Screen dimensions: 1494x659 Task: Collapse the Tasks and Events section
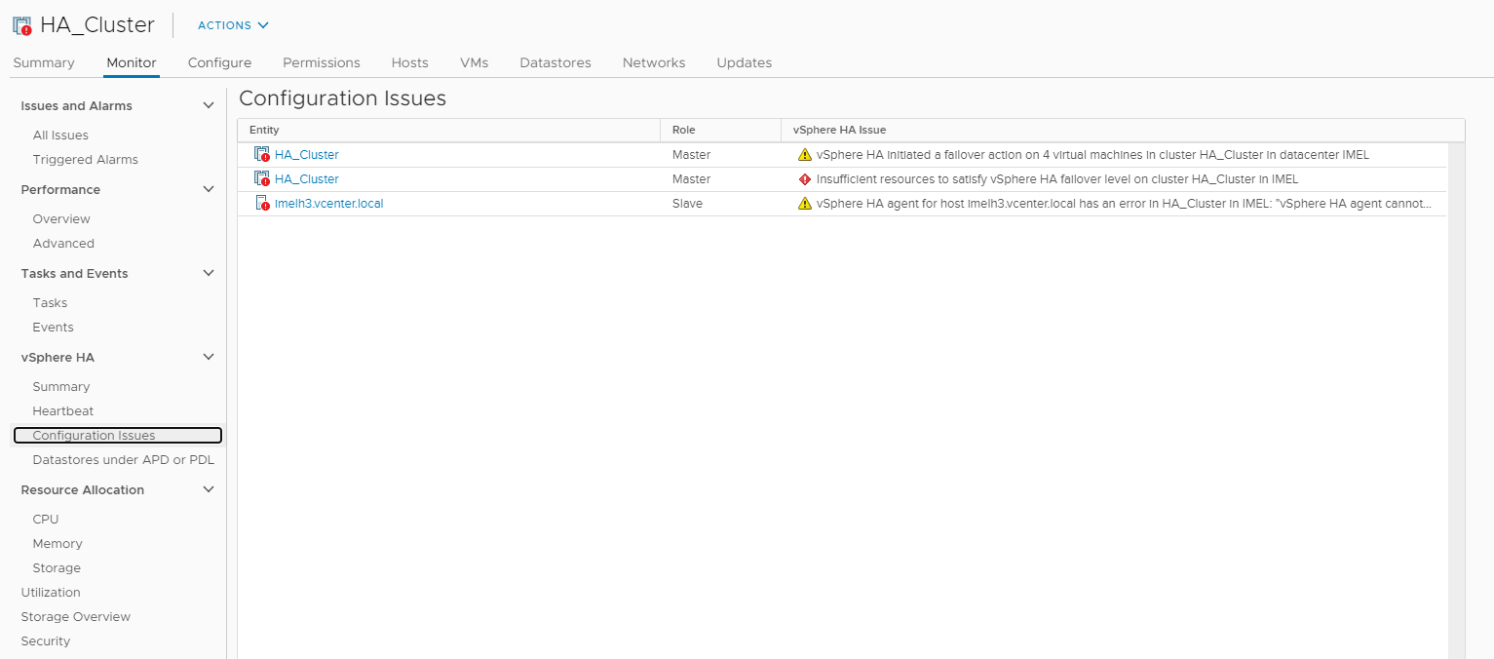(208, 273)
